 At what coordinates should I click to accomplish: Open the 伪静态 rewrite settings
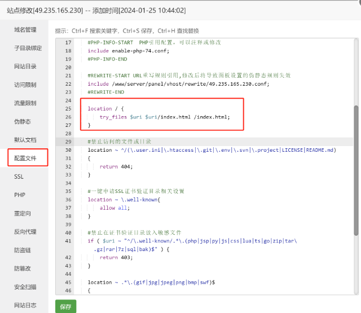(x=22, y=121)
